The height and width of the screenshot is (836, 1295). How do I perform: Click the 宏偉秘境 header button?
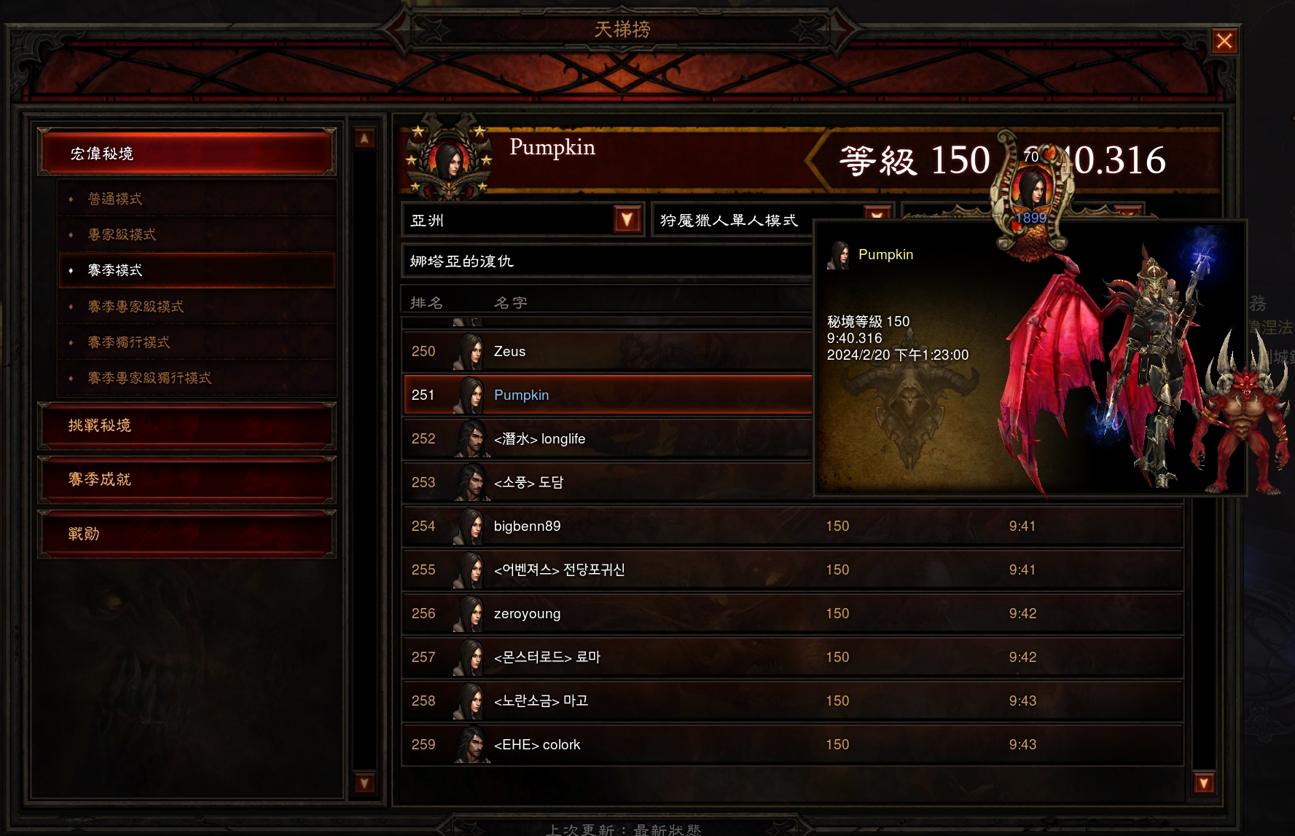pos(187,153)
